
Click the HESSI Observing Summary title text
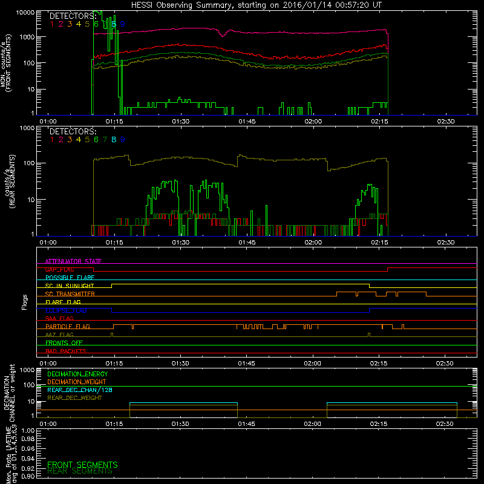point(256,5)
